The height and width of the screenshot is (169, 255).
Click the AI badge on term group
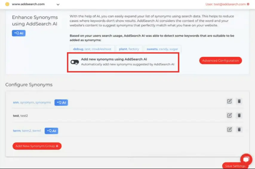51,131
